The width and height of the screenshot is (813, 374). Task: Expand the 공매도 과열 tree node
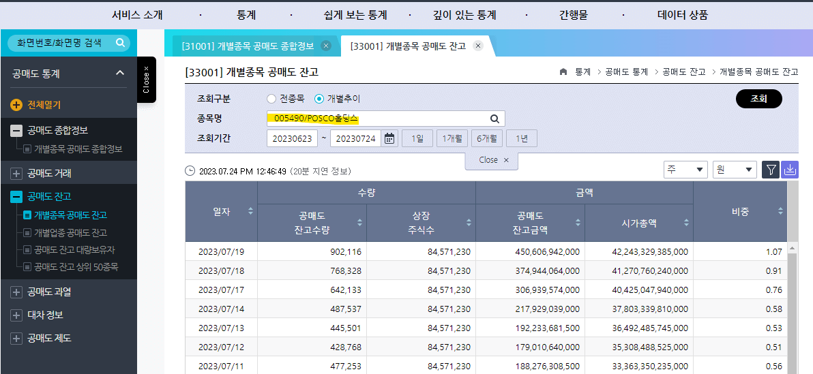tap(16, 292)
